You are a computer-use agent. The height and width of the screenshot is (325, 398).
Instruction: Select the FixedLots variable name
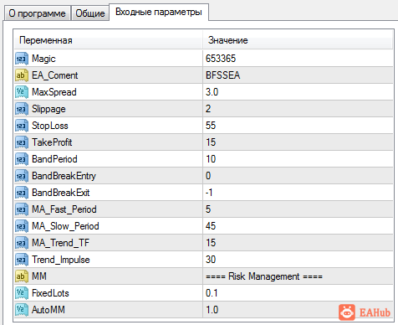coord(50,293)
